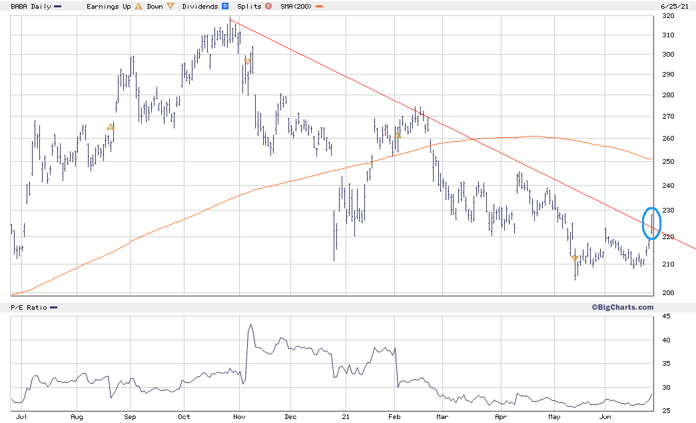This screenshot has width=696, height=423.
Task: Click the Jun month axis label
Action: click(x=605, y=417)
